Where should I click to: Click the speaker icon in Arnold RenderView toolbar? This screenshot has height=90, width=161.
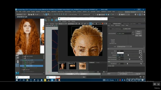point(104,23)
